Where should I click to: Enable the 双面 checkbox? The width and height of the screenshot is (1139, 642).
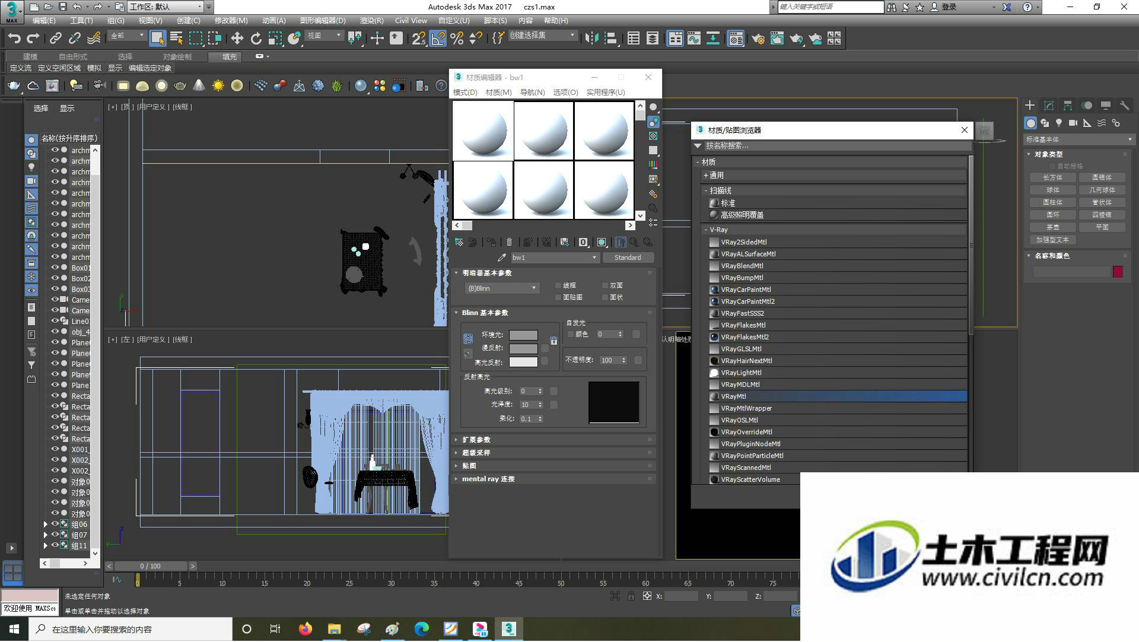[605, 285]
